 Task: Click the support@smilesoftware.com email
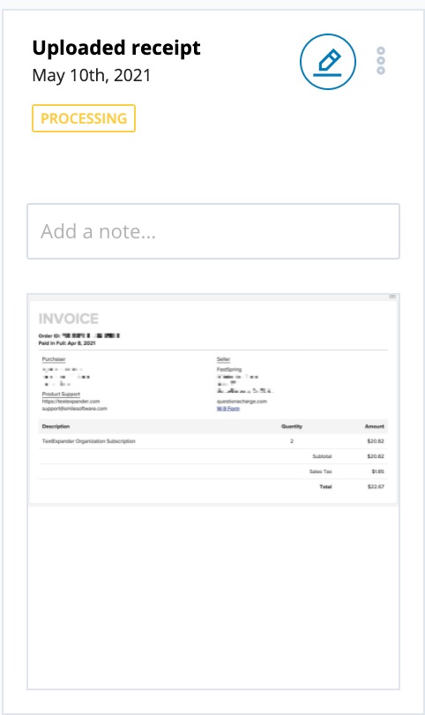74,409
